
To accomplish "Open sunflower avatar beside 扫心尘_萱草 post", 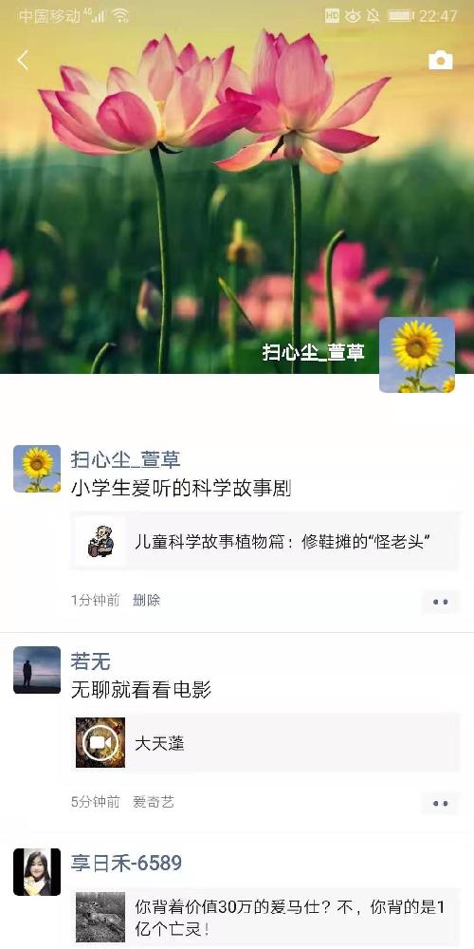I will click(x=37, y=469).
